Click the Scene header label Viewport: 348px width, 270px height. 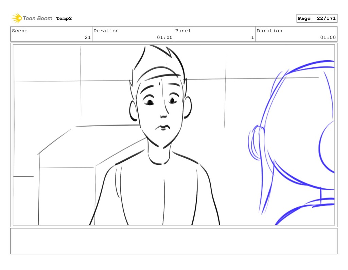pos(20,31)
